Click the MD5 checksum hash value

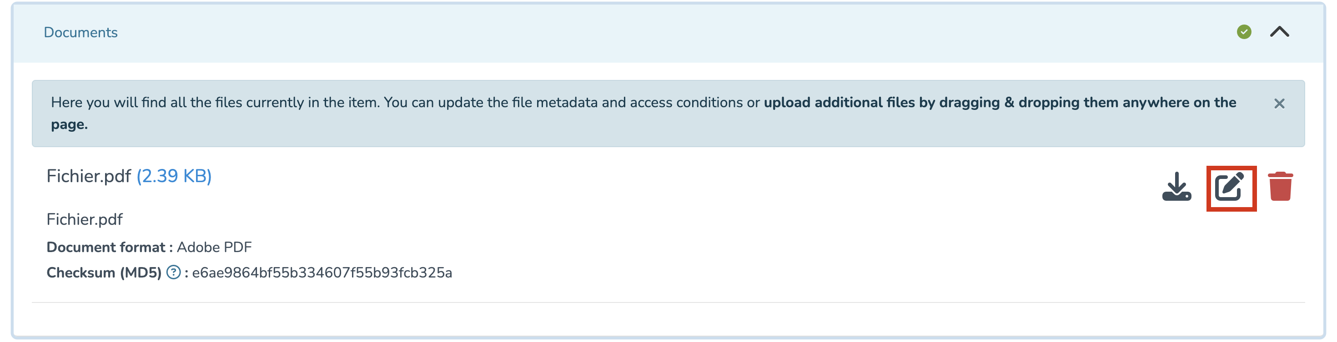pos(322,273)
